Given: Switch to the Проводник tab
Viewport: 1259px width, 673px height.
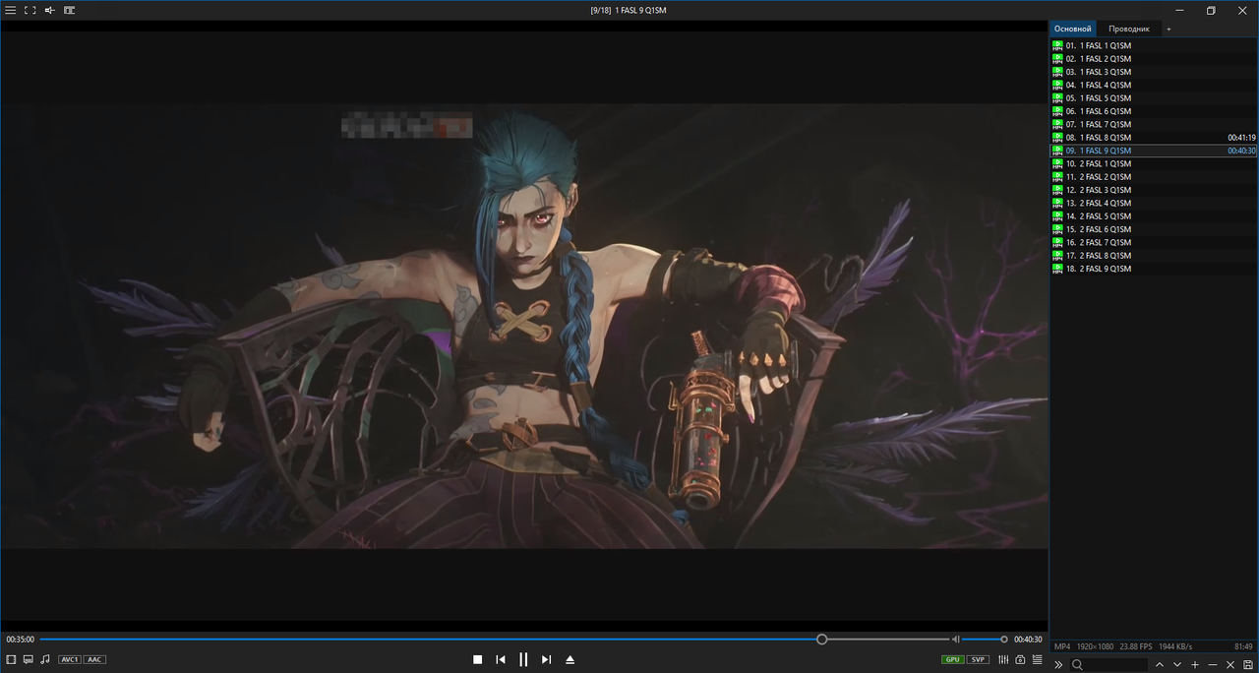Looking at the screenshot, I should (x=1129, y=29).
